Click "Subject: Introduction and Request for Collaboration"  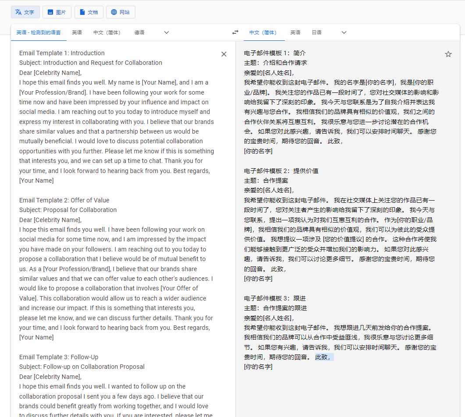pyautogui.click(x=91, y=63)
